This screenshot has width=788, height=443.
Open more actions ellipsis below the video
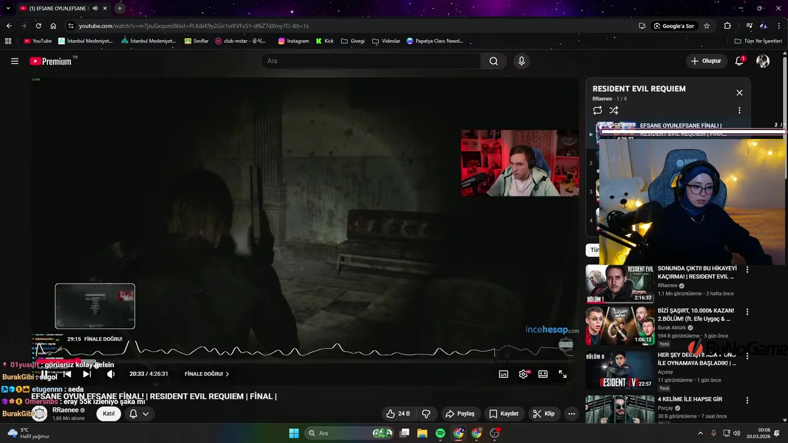pyautogui.click(x=572, y=413)
